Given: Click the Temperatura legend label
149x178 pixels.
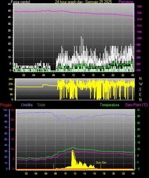Looking at the screenshot, I should pos(109,105).
